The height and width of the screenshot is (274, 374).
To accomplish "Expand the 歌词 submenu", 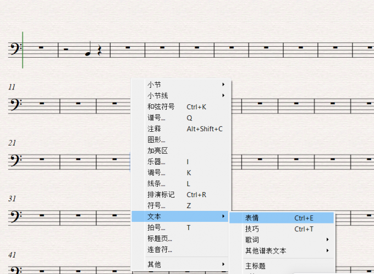I will tap(282, 240).
